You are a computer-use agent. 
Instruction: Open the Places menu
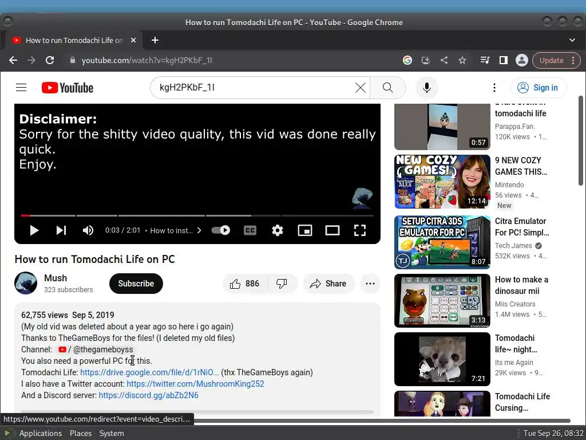(81, 433)
